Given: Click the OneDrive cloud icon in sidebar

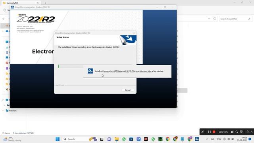Looking at the screenshot, I should [7, 31].
